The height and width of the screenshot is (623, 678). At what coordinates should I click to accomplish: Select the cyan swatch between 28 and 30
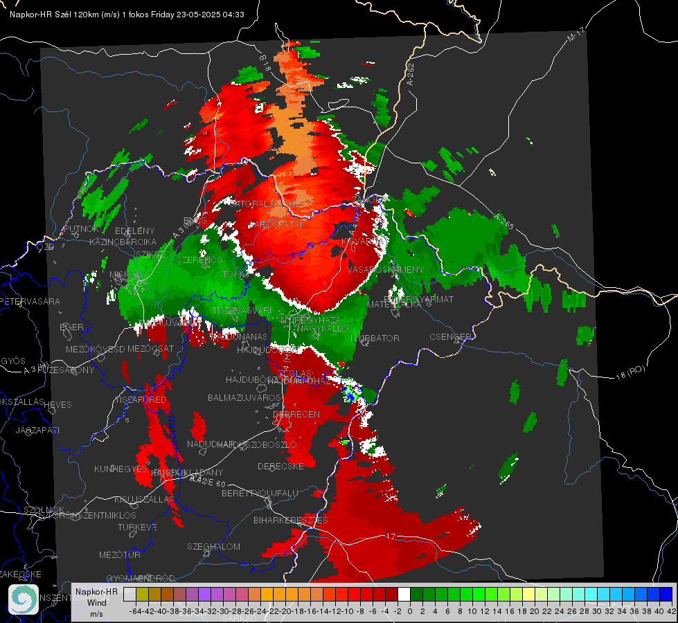[591, 594]
